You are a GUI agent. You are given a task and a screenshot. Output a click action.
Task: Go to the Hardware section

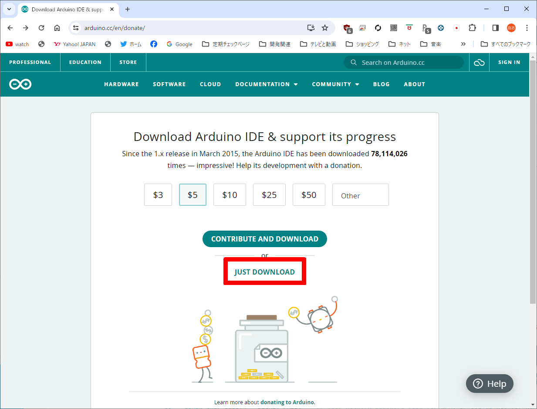coord(121,84)
